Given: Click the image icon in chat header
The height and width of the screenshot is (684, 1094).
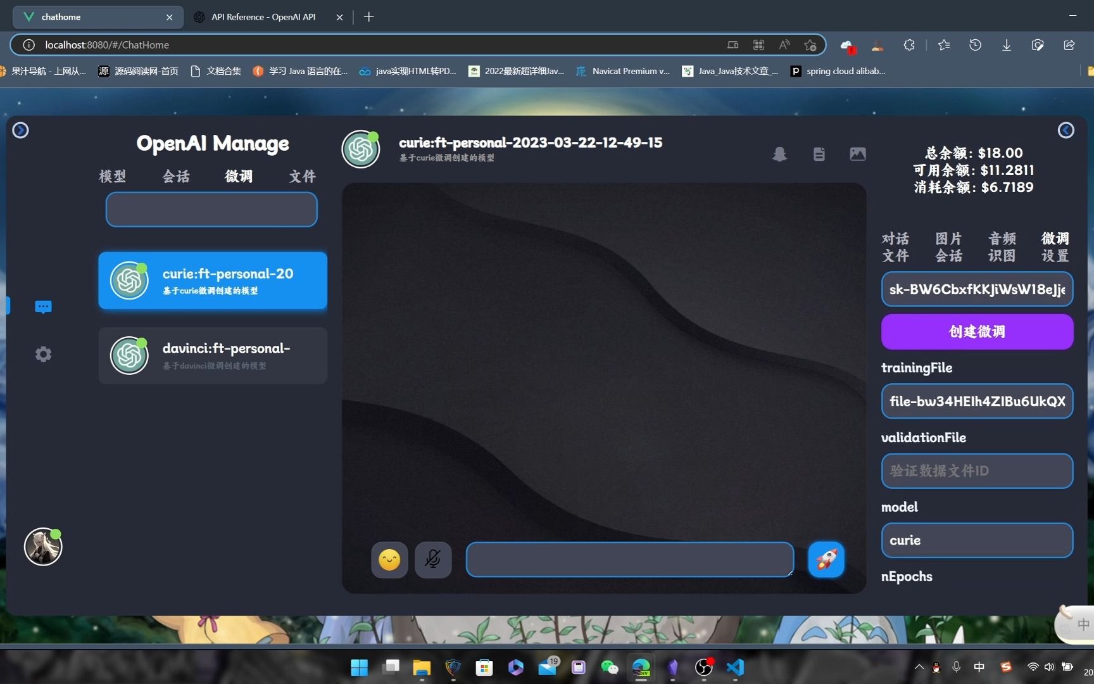Looking at the screenshot, I should (857, 154).
